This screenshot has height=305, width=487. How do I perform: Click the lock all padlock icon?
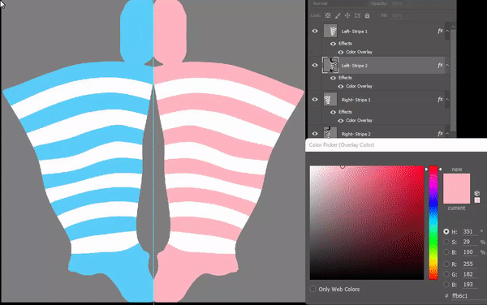click(367, 15)
